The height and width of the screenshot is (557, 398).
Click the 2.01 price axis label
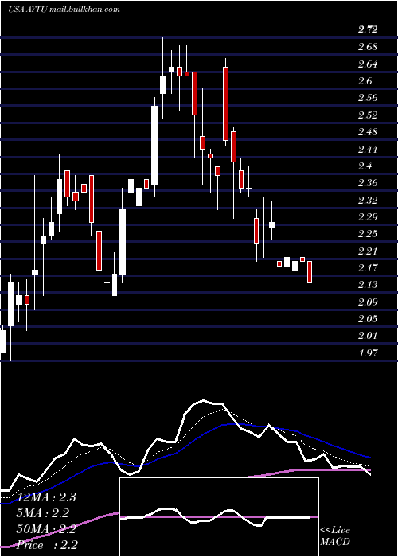[368, 335]
